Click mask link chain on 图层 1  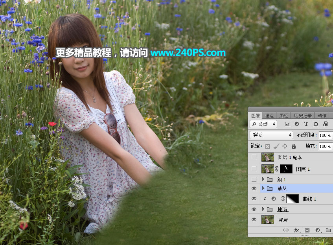277,169
